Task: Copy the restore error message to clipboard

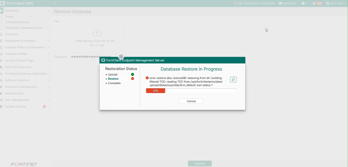Action: [233, 79]
